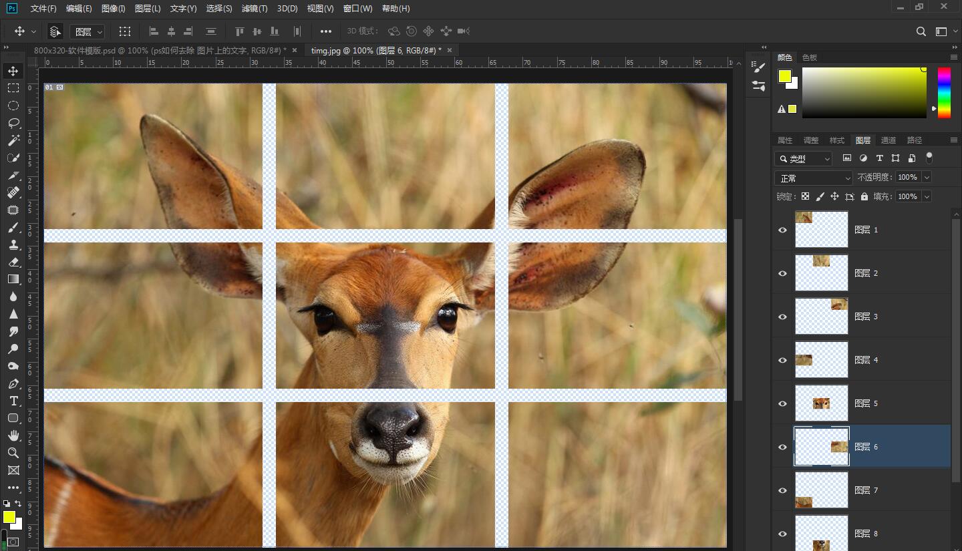
Task: Select the 图层 3 layer thumbnail
Action: click(821, 317)
